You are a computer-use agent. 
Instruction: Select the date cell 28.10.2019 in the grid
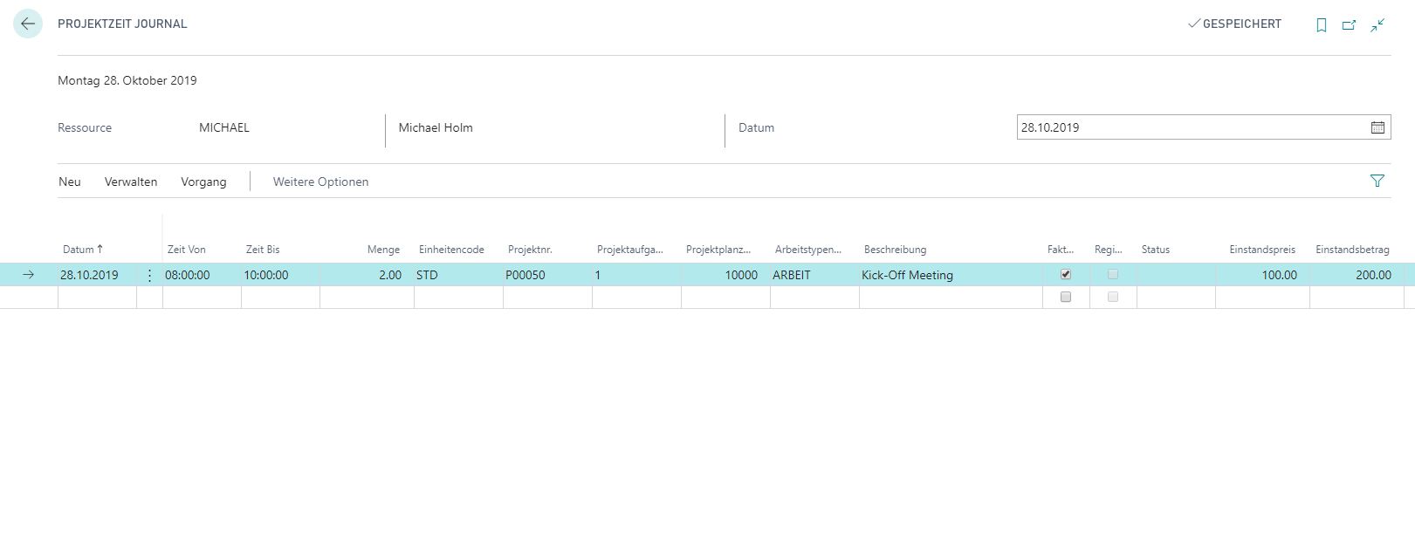pyautogui.click(x=97, y=275)
